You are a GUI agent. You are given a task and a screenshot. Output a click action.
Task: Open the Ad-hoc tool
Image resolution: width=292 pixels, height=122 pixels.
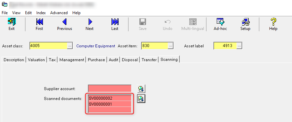(220, 24)
